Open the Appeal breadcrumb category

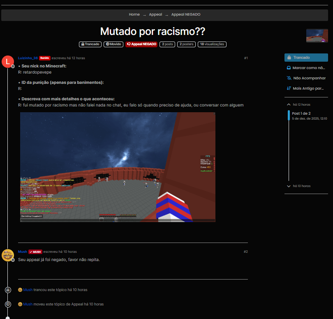(155, 14)
